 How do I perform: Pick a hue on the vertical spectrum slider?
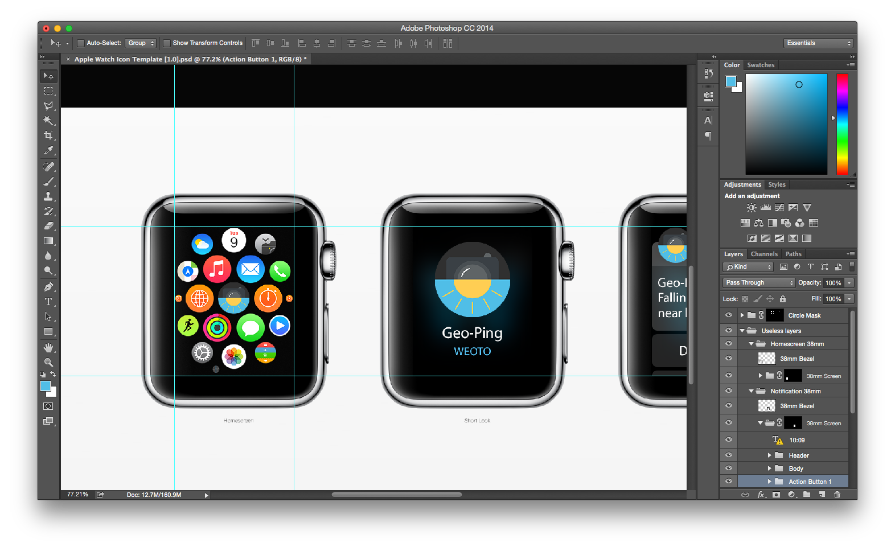[x=842, y=124]
